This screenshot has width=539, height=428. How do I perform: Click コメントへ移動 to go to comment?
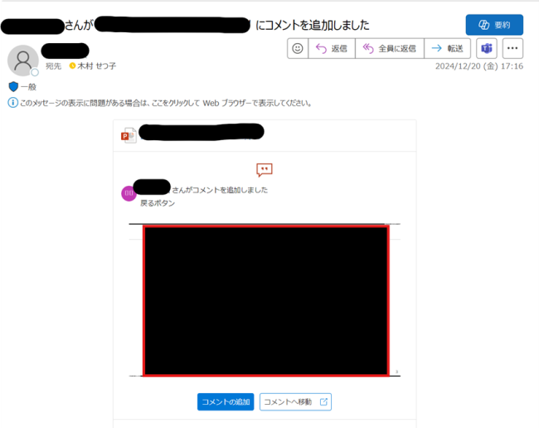pyautogui.click(x=295, y=402)
